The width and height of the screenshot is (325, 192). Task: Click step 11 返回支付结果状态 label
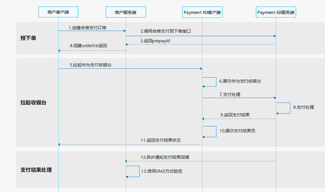pyautogui.click(x=160, y=140)
